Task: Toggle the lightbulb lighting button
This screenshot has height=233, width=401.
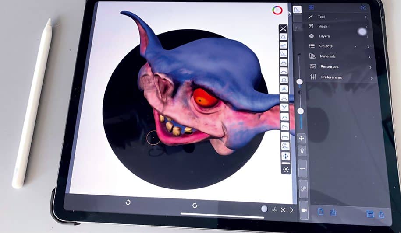Action: pyautogui.click(x=302, y=151)
